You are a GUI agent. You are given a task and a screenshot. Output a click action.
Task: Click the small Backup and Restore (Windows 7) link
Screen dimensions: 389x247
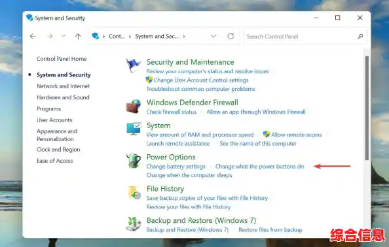point(187,229)
